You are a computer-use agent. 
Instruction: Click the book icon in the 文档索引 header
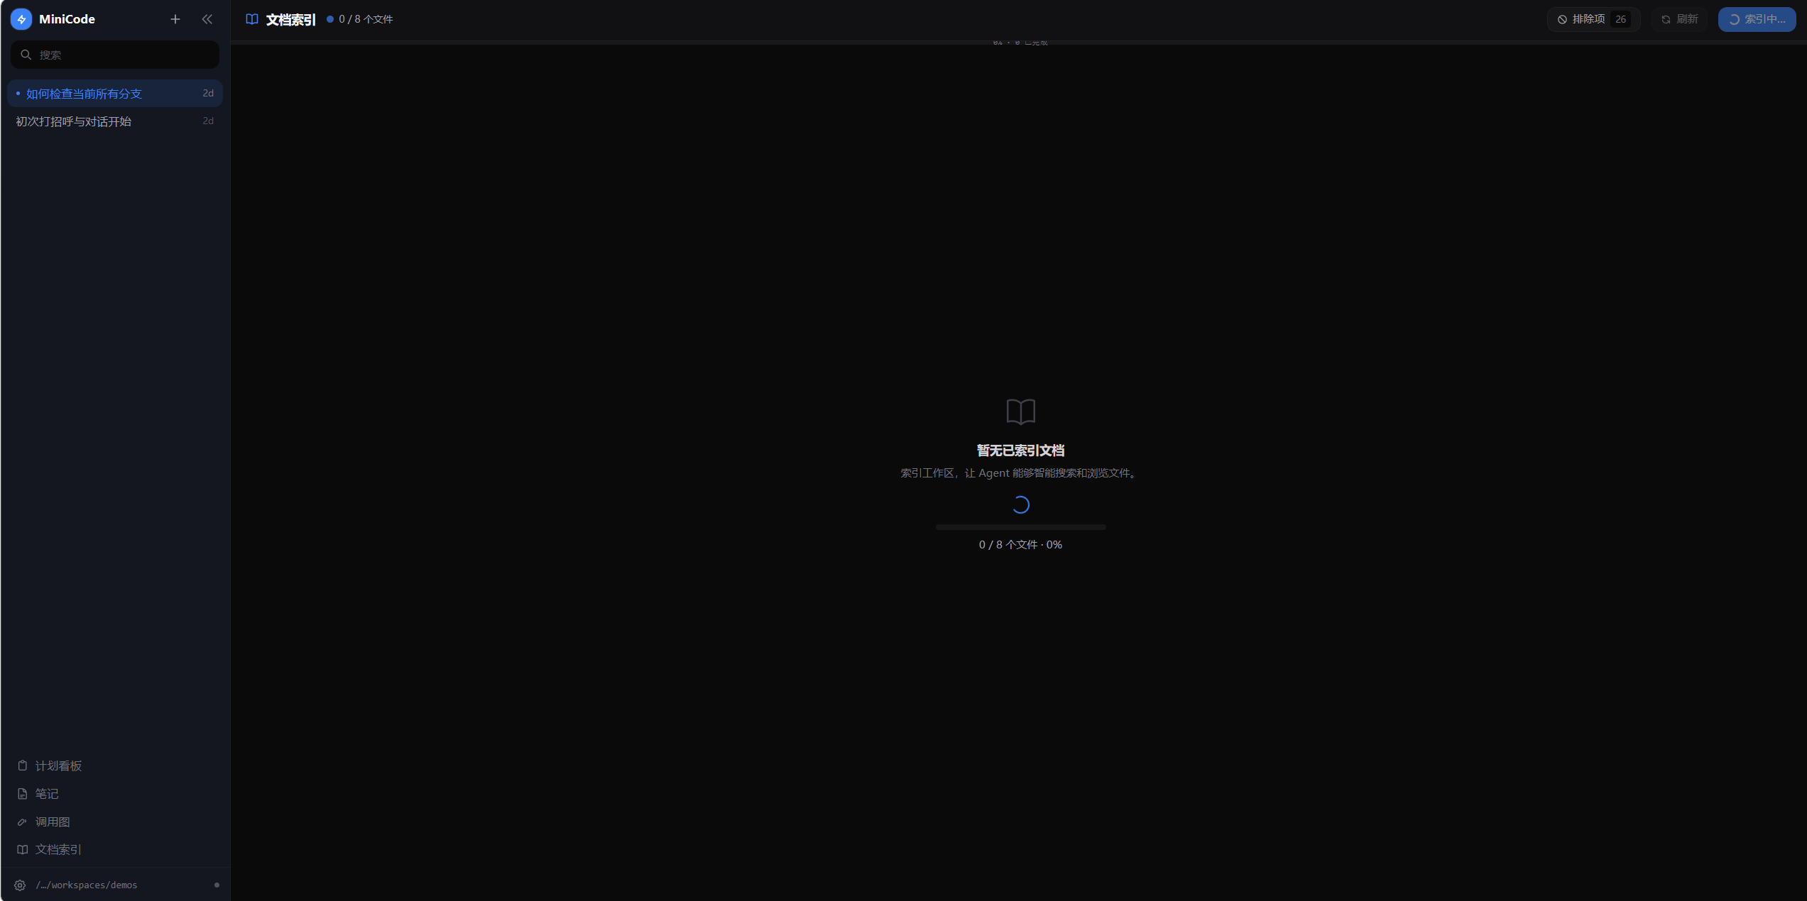[x=252, y=19]
